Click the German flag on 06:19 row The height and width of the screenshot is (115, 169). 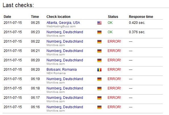[99, 79]
